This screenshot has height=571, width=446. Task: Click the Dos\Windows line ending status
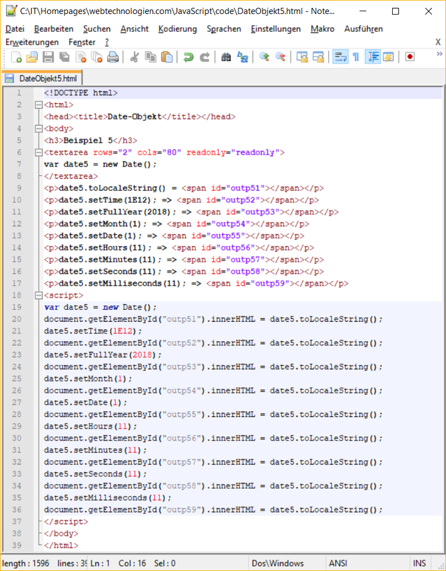[278, 563]
